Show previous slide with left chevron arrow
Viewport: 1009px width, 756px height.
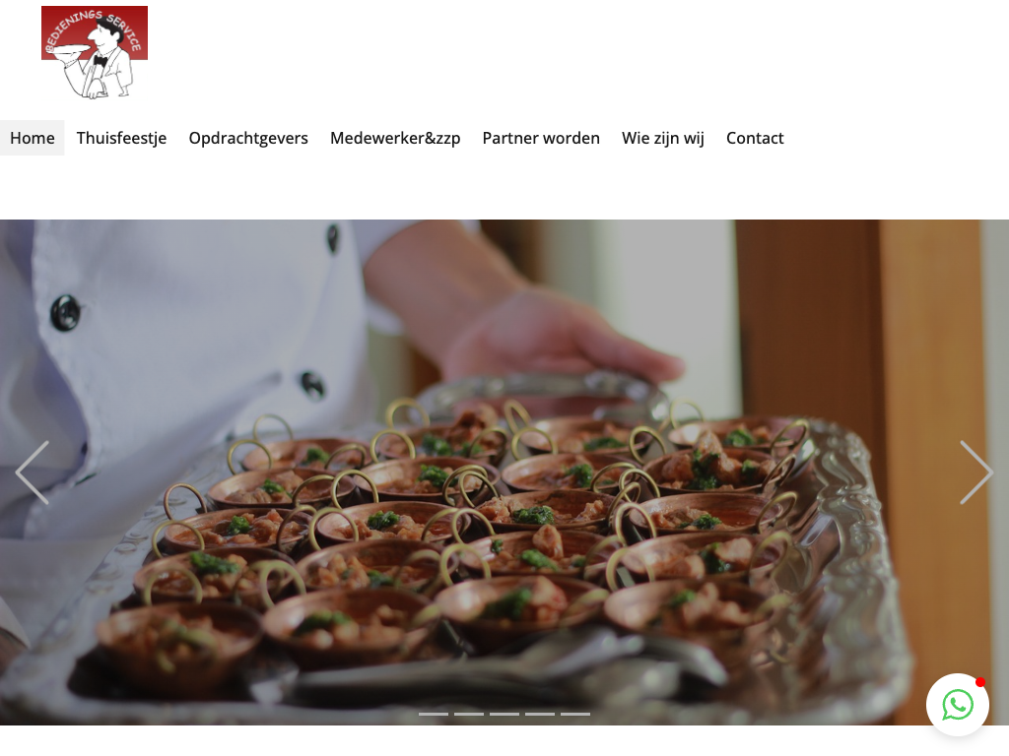[33, 472]
